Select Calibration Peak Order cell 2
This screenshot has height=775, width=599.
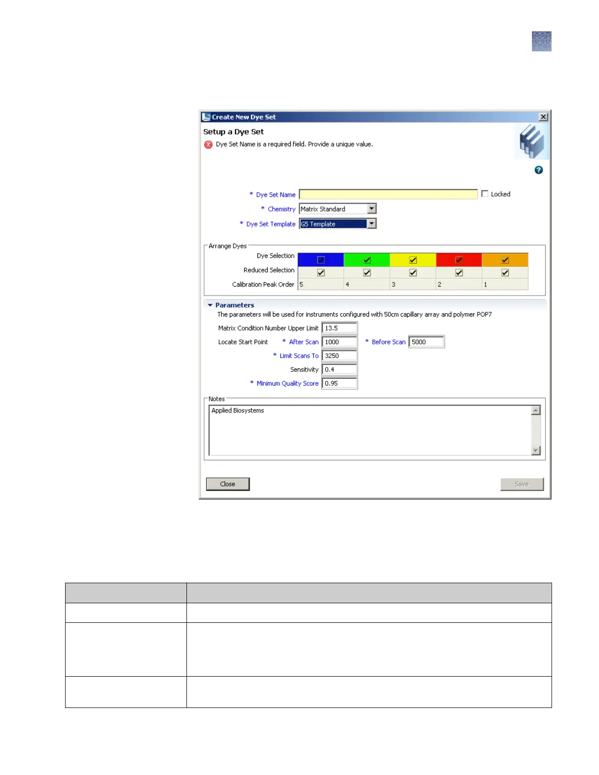(459, 284)
